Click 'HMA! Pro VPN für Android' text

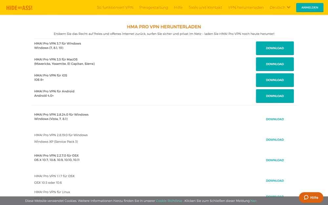click(54, 91)
